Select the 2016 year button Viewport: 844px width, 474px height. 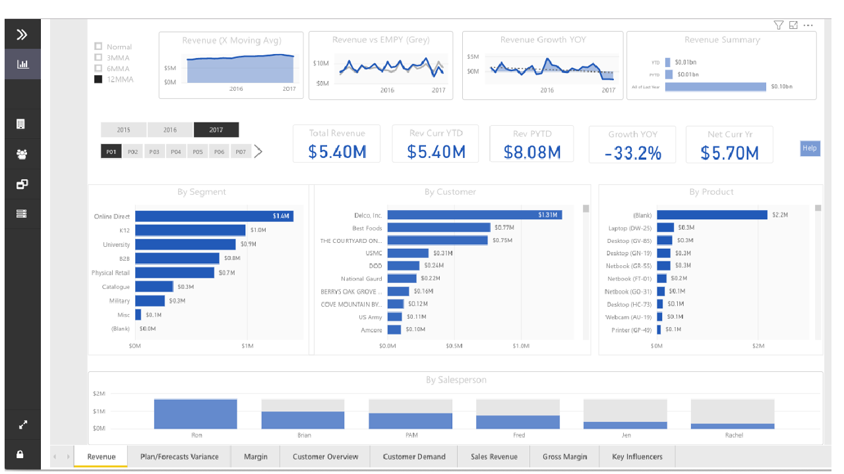coord(170,130)
